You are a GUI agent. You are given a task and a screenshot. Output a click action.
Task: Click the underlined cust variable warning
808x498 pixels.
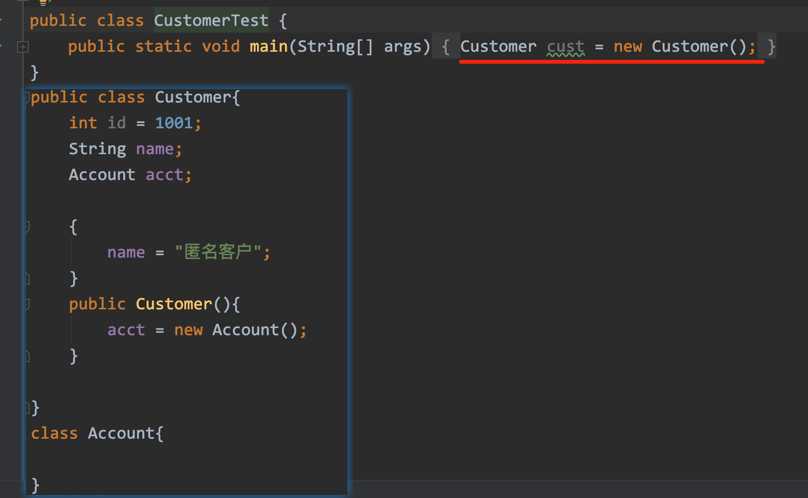(x=565, y=46)
